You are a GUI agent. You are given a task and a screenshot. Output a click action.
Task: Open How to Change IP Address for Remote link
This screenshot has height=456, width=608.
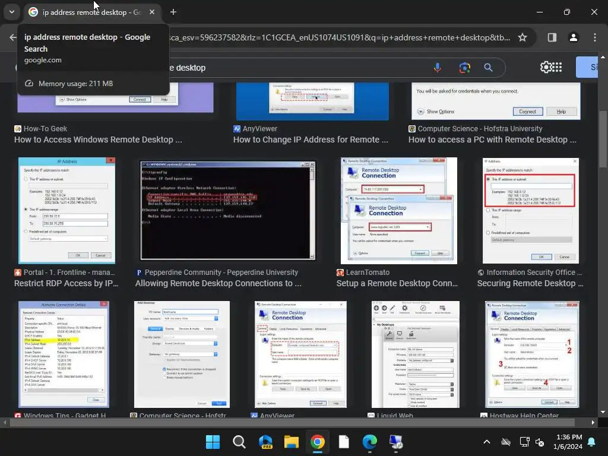[x=311, y=140]
